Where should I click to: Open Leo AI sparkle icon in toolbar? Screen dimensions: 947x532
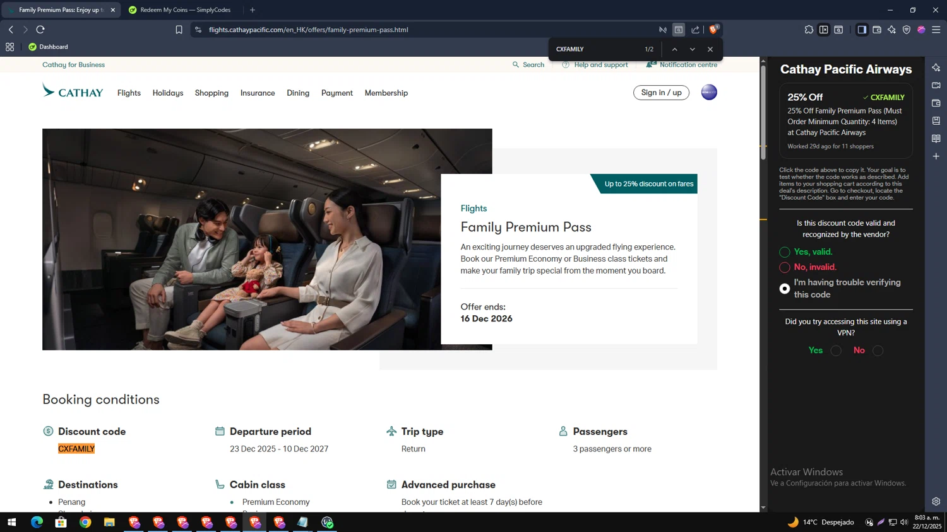coord(891,30)
